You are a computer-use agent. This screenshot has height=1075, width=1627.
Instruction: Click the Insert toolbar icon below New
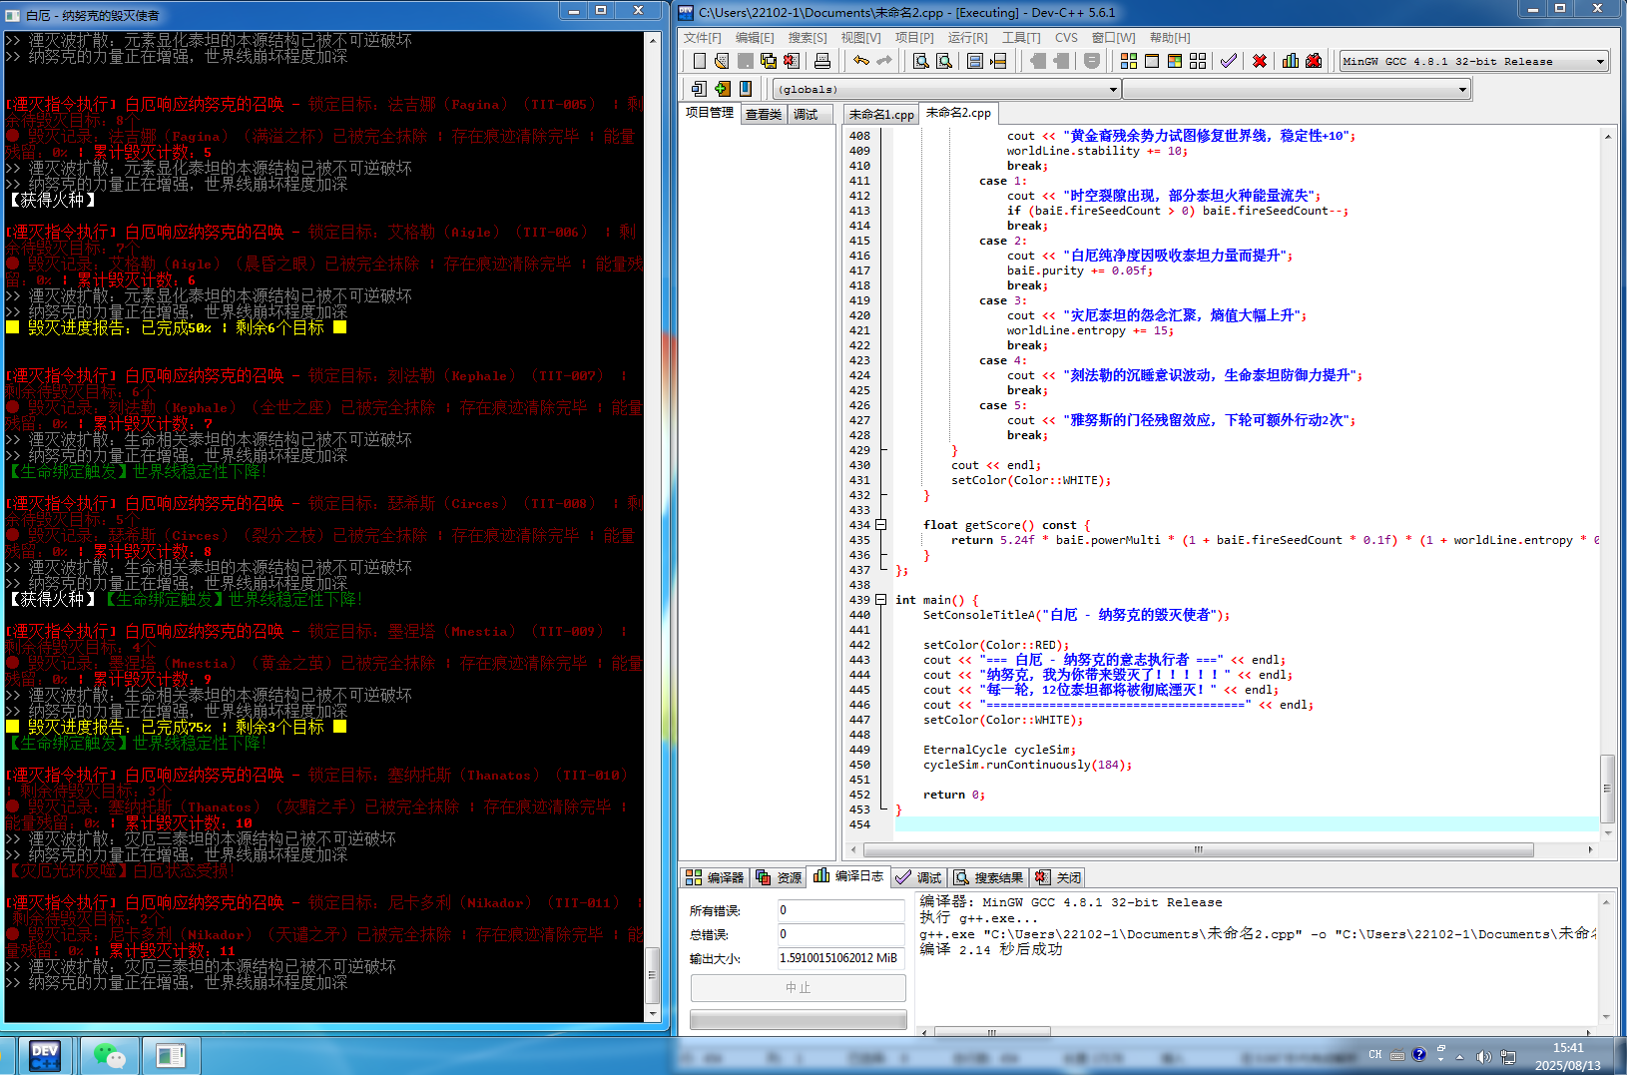pyautogui.click(x=699, y=89)
